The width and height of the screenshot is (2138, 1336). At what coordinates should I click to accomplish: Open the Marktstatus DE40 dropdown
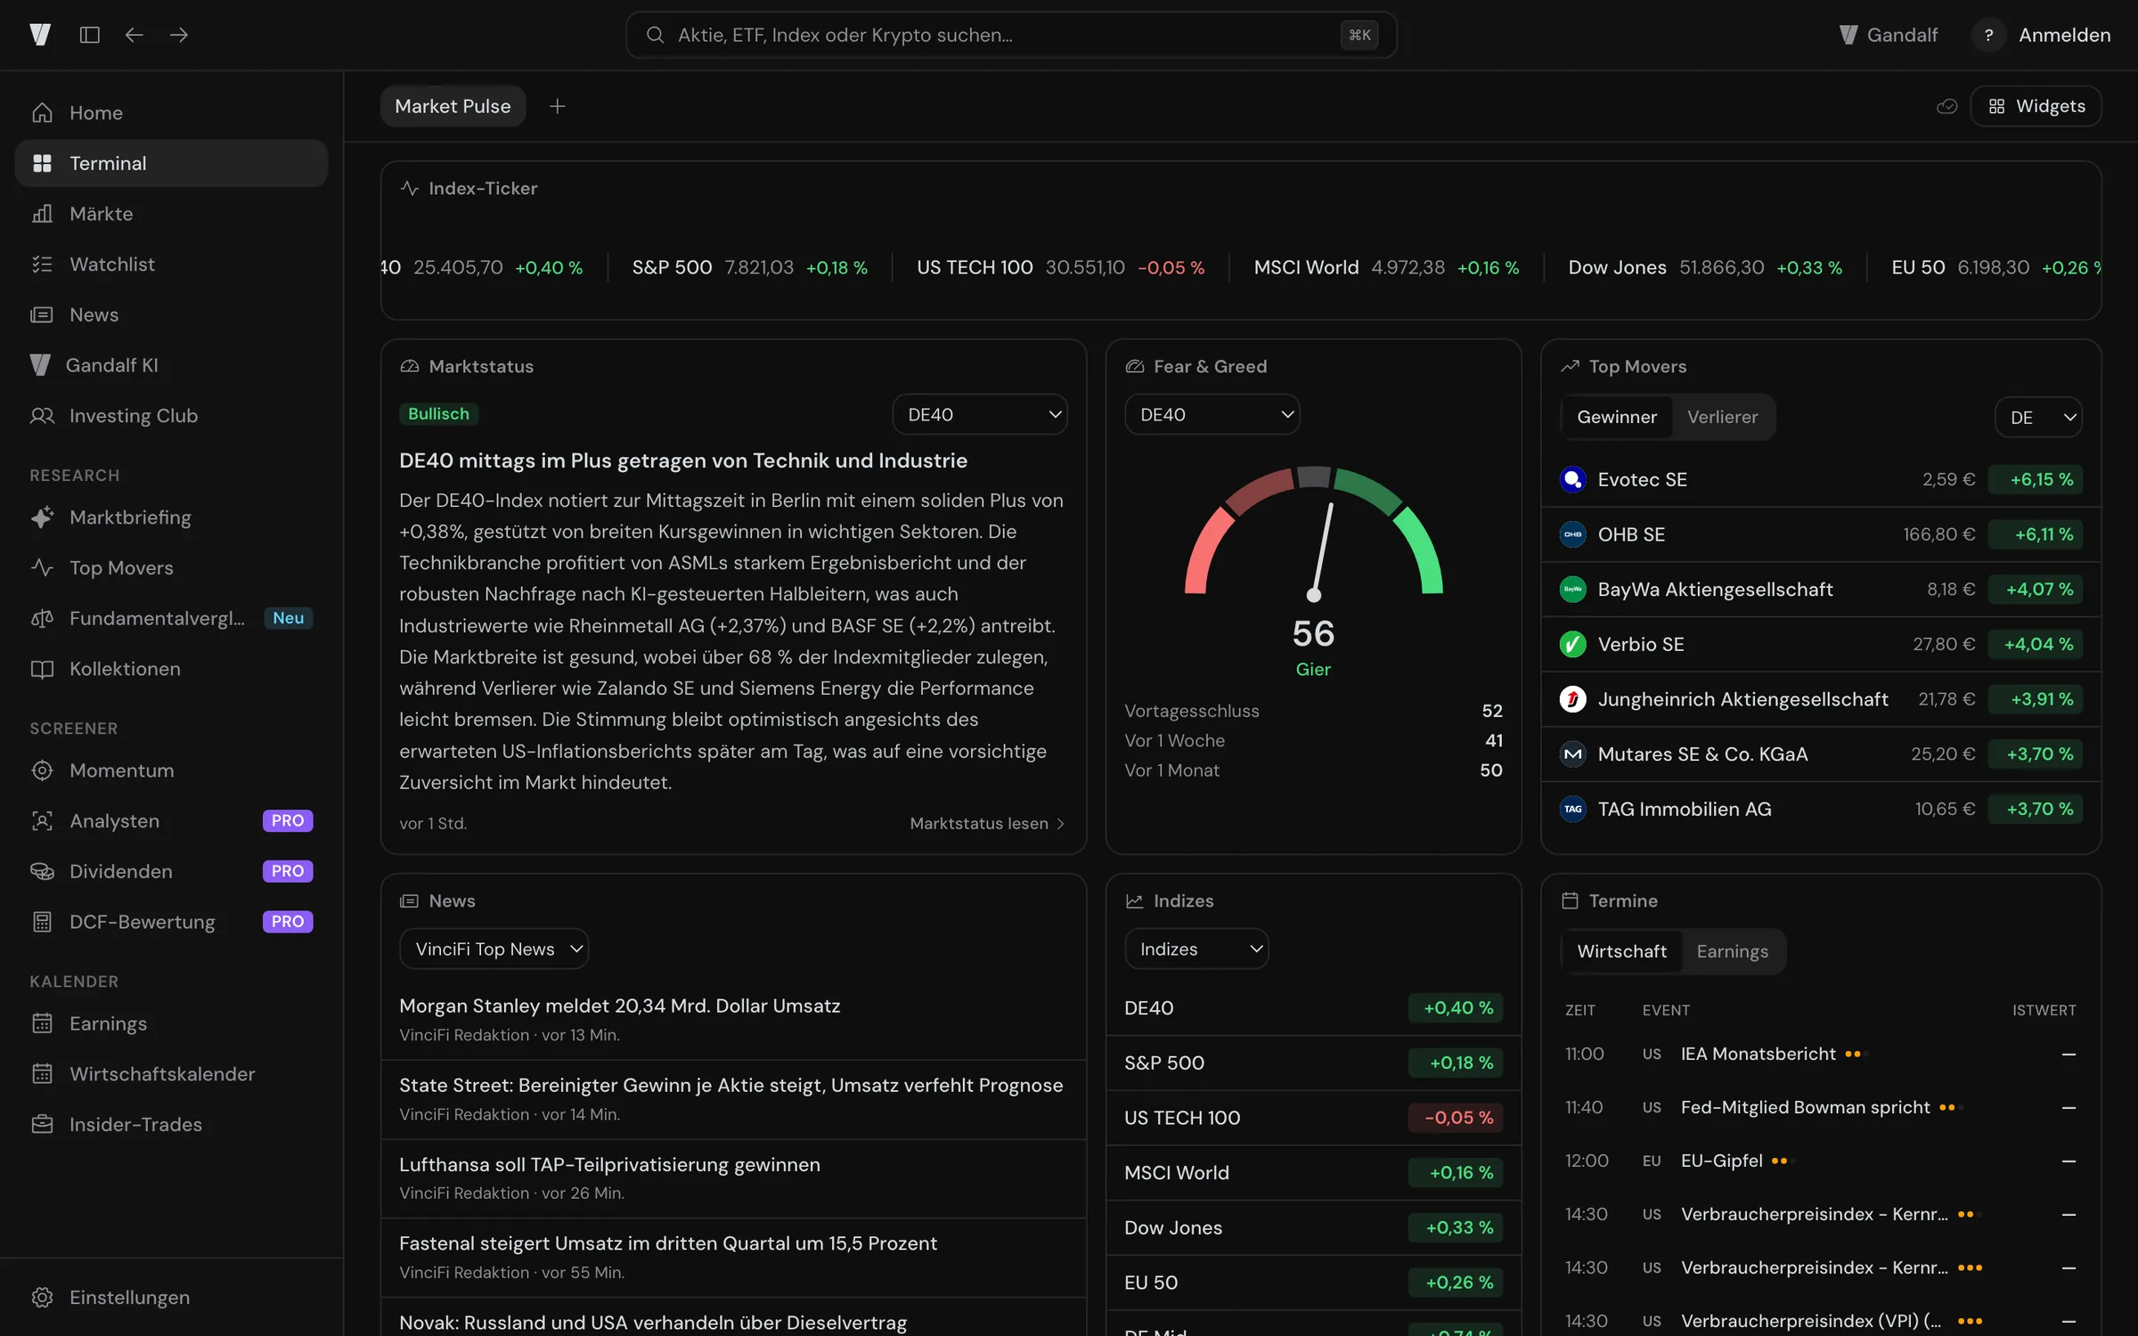coord(980,414)
